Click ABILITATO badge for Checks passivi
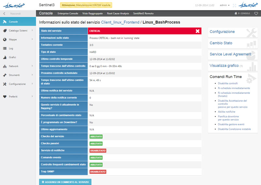This screenshot has width=261, height=185. coord(96,144)
